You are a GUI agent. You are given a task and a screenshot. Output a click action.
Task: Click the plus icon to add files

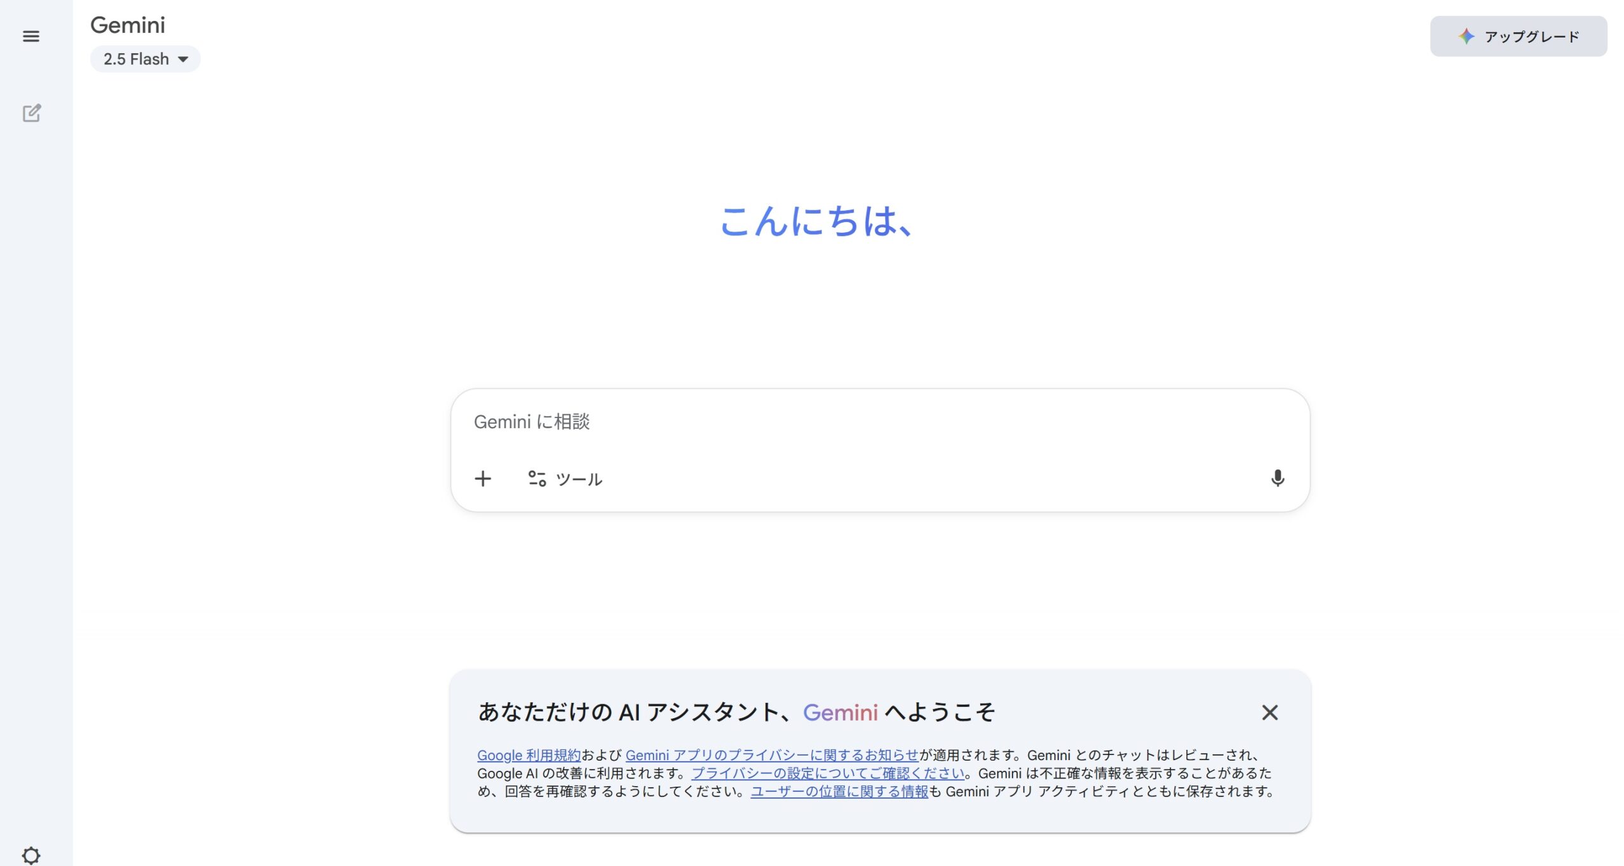point(483,478)
